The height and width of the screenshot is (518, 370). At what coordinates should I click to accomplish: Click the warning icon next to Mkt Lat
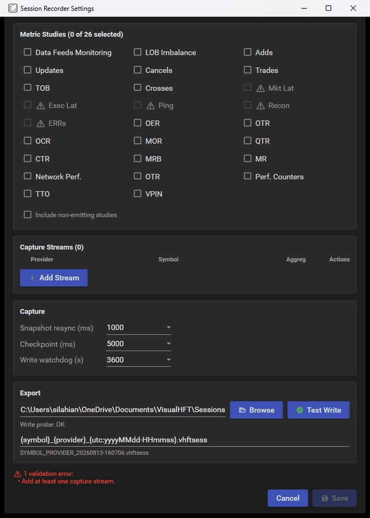pos(260,88)
